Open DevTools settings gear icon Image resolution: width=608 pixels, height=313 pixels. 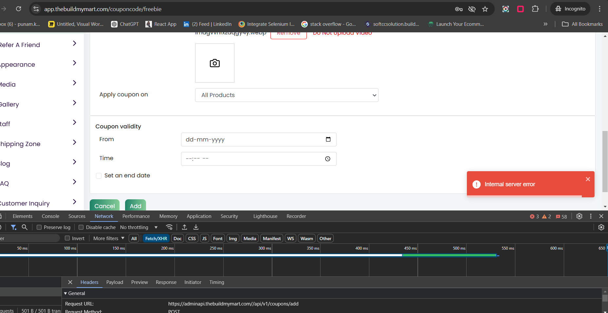579,216
